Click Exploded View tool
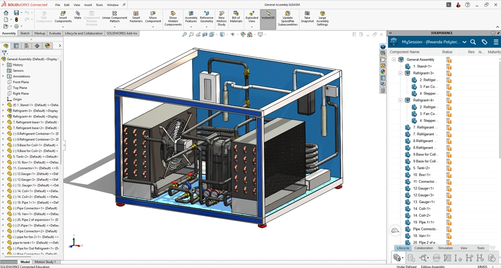Screen dimensions: 501x268 252,17
